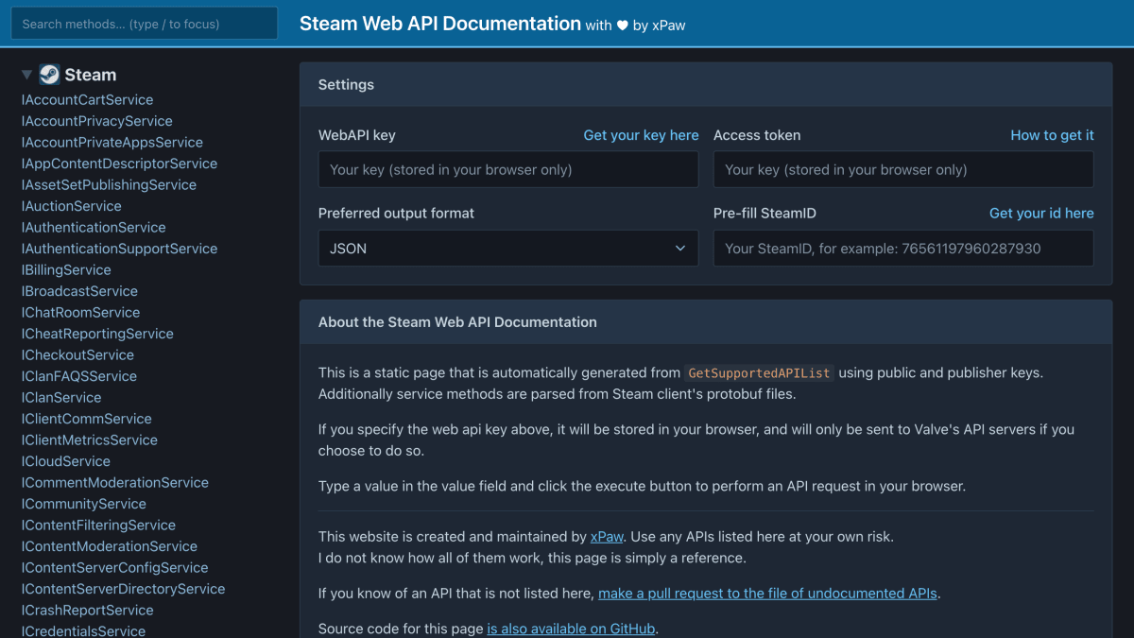The width and height of the screenshot is (1134, 638).
Task: Select IClanService in sidebar
Action: point(61,397)
